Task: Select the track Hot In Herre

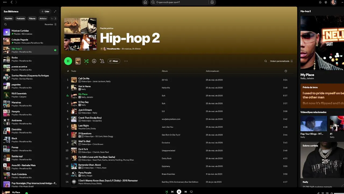Action: [179, 88]
